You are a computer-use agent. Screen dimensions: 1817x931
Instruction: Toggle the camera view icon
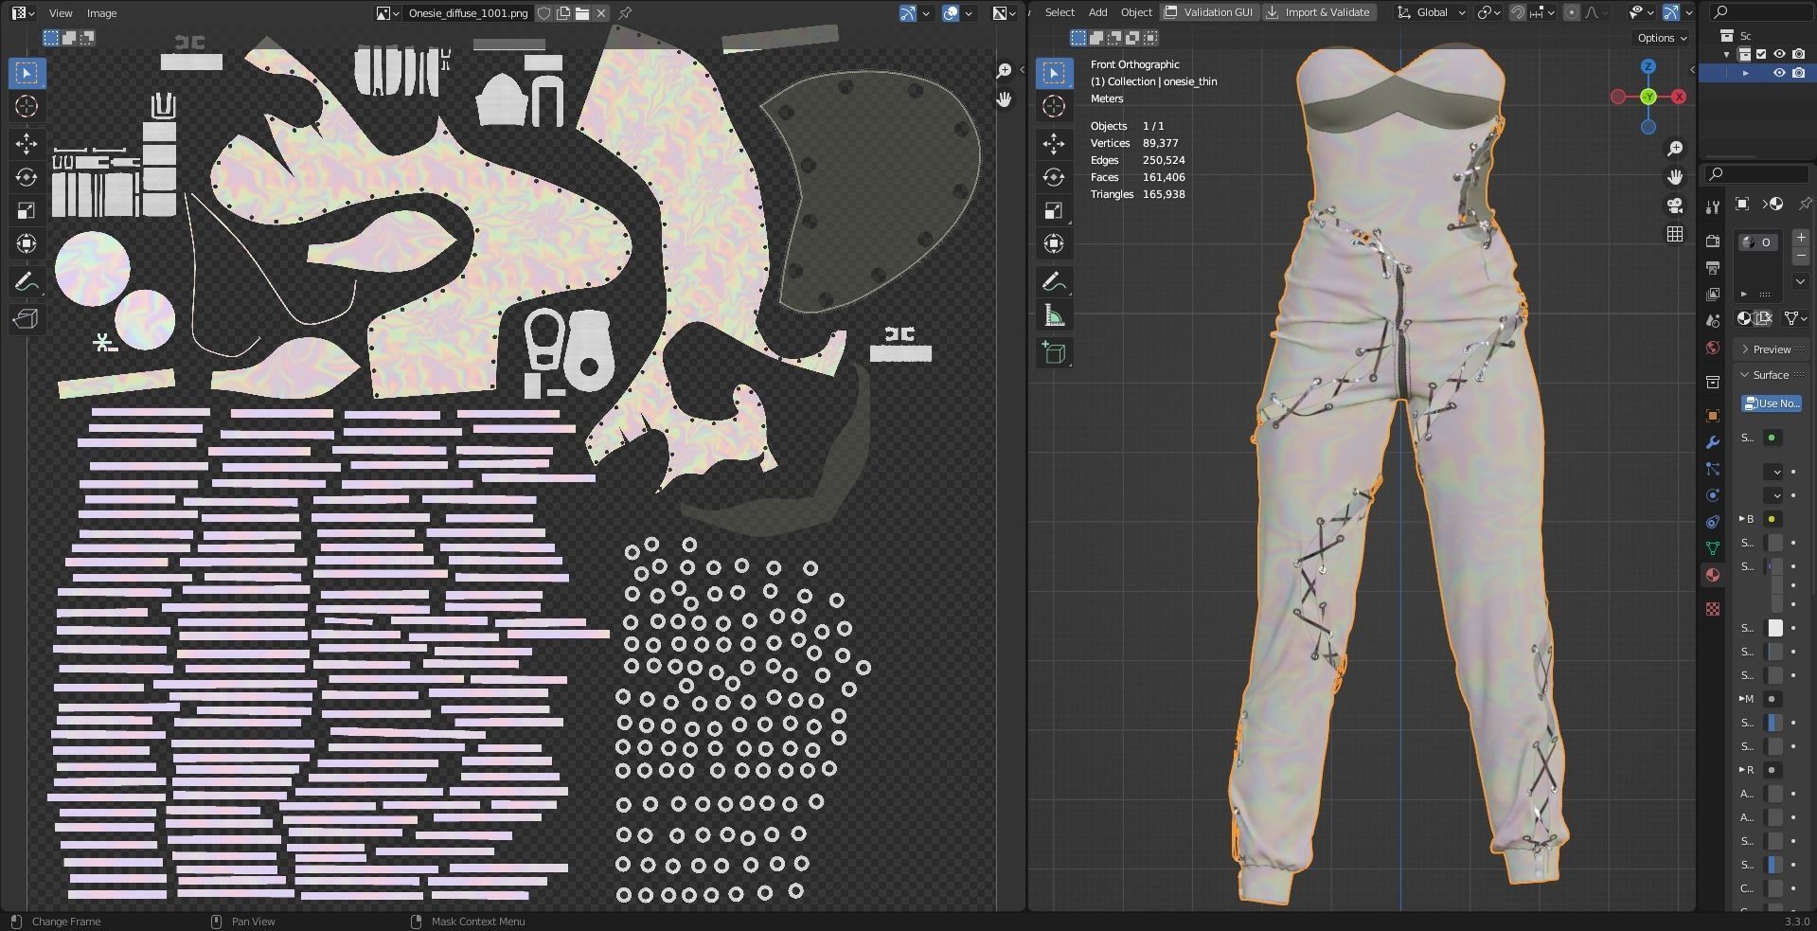pyautogui.click(x=1675, y=206)
